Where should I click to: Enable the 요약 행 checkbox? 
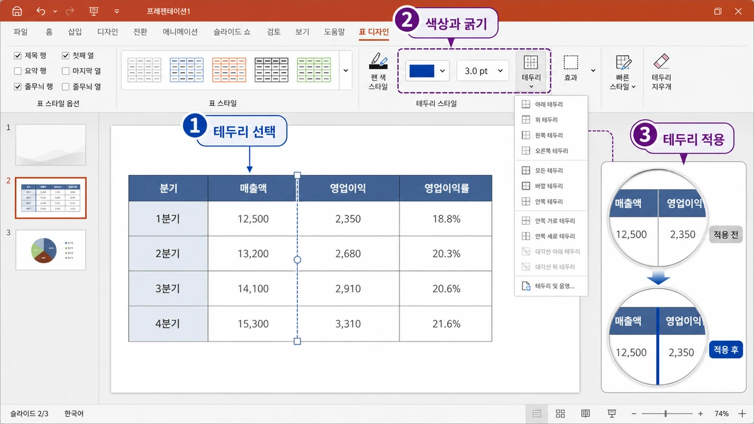pyautogui.click(x=18, y=71)
